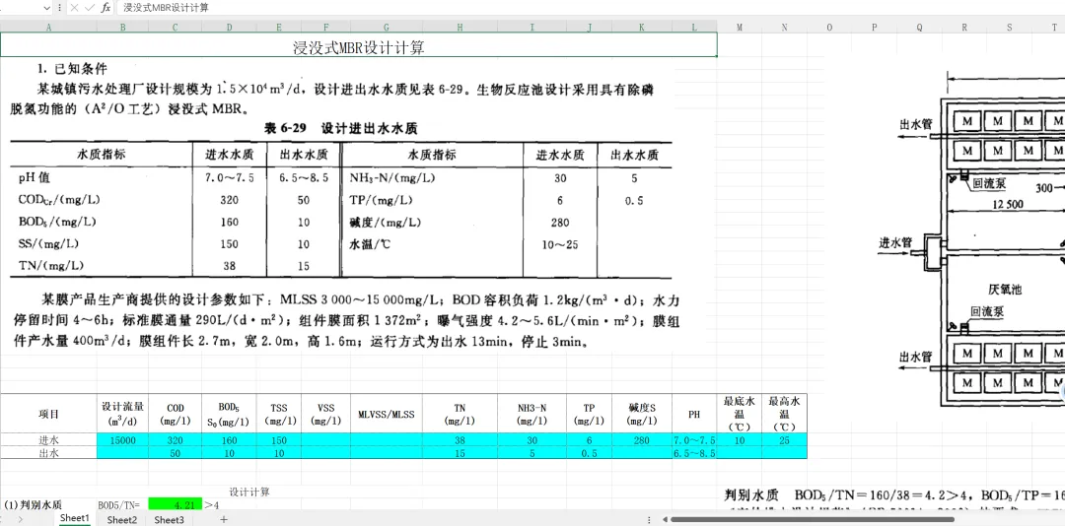Select the 最高水温 header cell

coord(785,414)
